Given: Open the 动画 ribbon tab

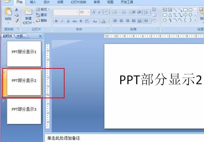Looking at the screenshot, I should coord(60,2).
